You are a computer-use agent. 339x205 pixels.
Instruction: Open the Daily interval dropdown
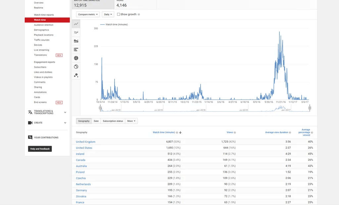[x=108, y=15]
